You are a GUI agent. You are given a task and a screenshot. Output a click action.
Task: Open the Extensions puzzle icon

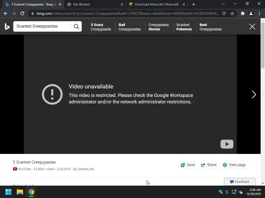coord(243,13)
